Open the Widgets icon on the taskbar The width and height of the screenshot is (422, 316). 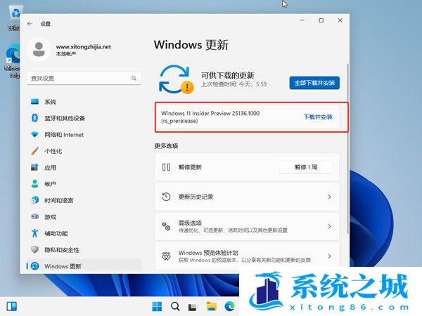11,306
